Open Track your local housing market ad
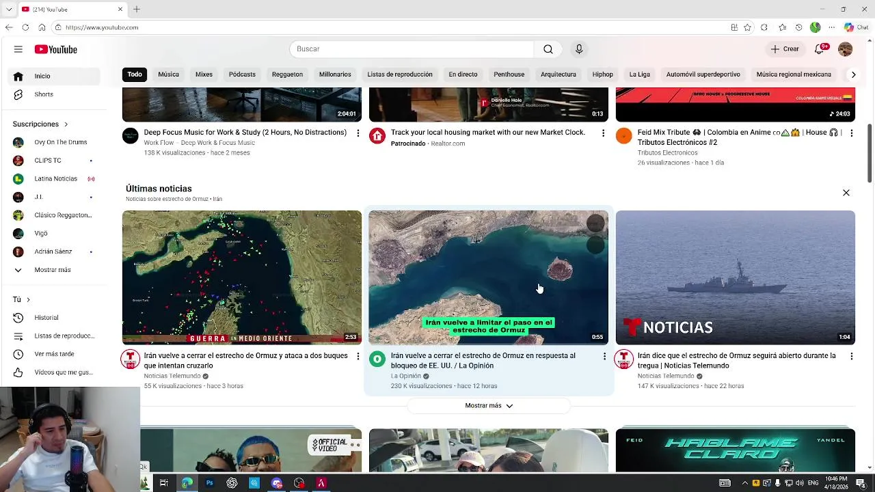 pos(488,133)
